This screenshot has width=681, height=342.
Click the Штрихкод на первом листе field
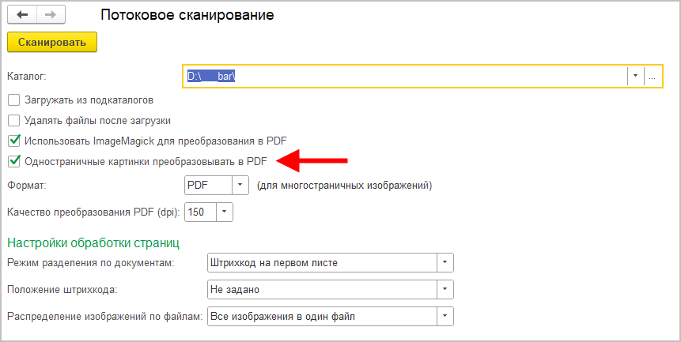(322, 262)
